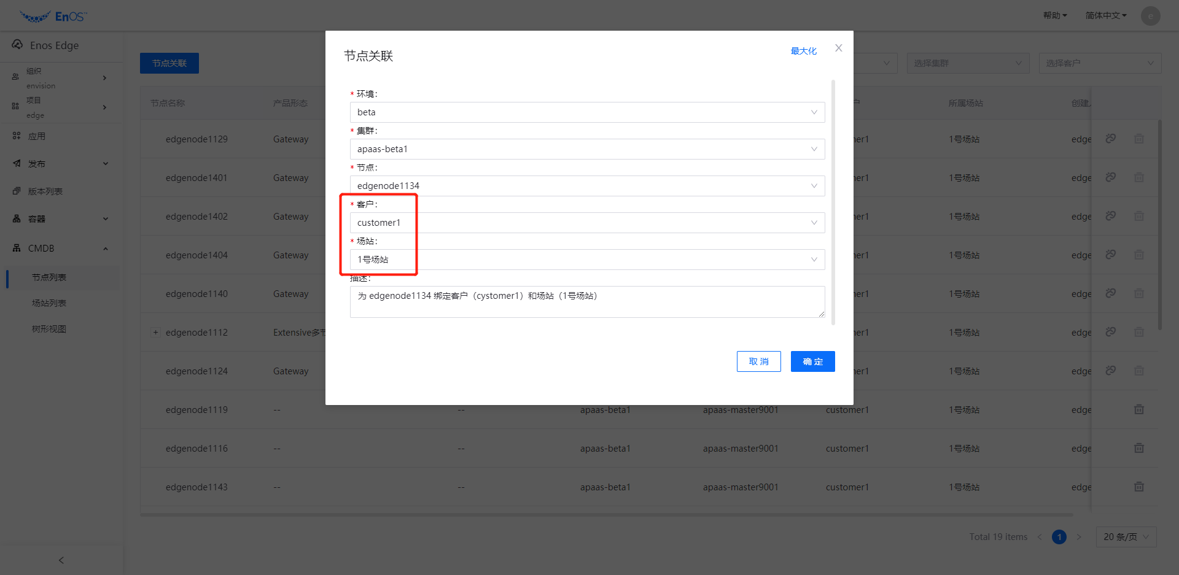Viewport: 1179px width, 575px height.
Task: Click the association link icon for edgenode1129
Action: 1110,139
